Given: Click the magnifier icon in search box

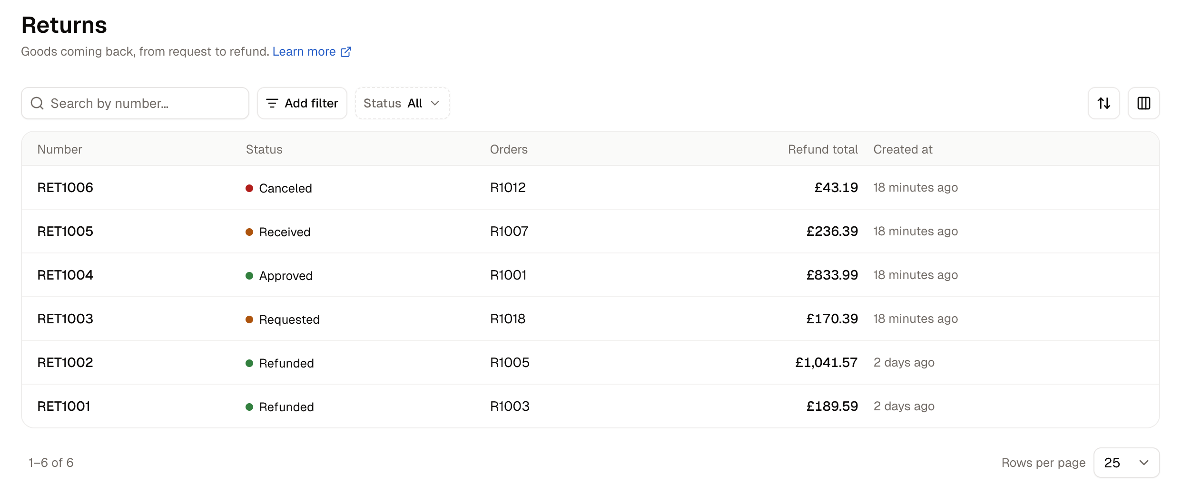Looking at the screenshot, I should pos(37,103).
